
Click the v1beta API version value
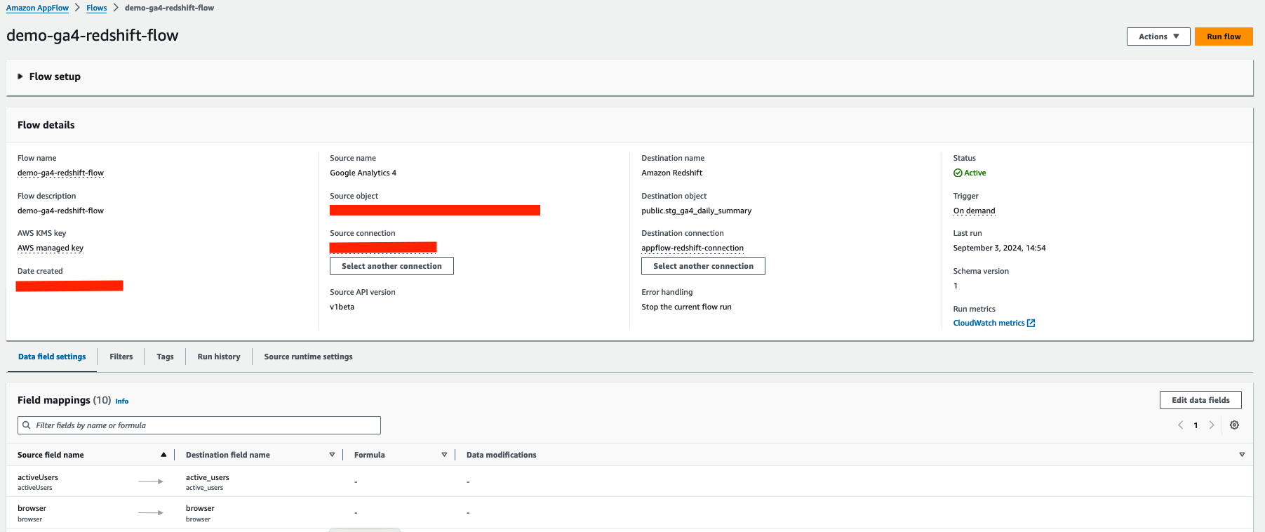(342, 307)
